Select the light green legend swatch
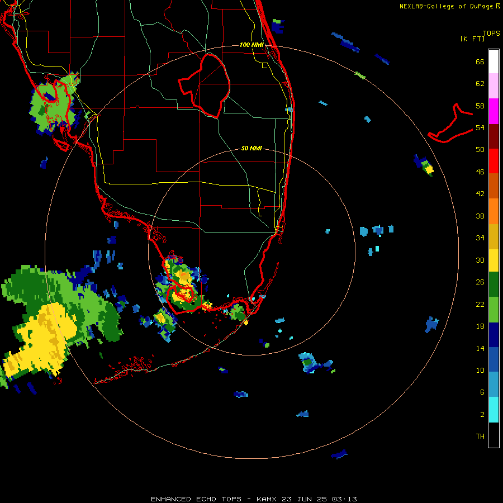Image resolution: width=503 pixels, height=503 pixels. pyautogui.click(x=493, y=310)
